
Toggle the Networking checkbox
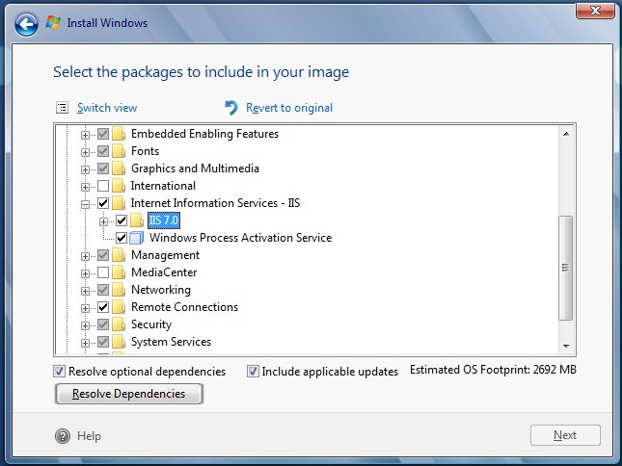pyautogui.click(x=103, y=290)
